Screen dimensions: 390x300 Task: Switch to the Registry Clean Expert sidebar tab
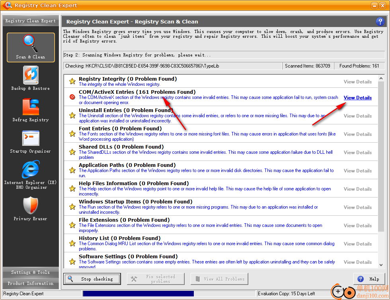(x=31, y=21)
